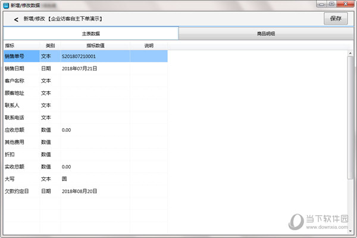Click the 大写 value 圆

point(64,179)
